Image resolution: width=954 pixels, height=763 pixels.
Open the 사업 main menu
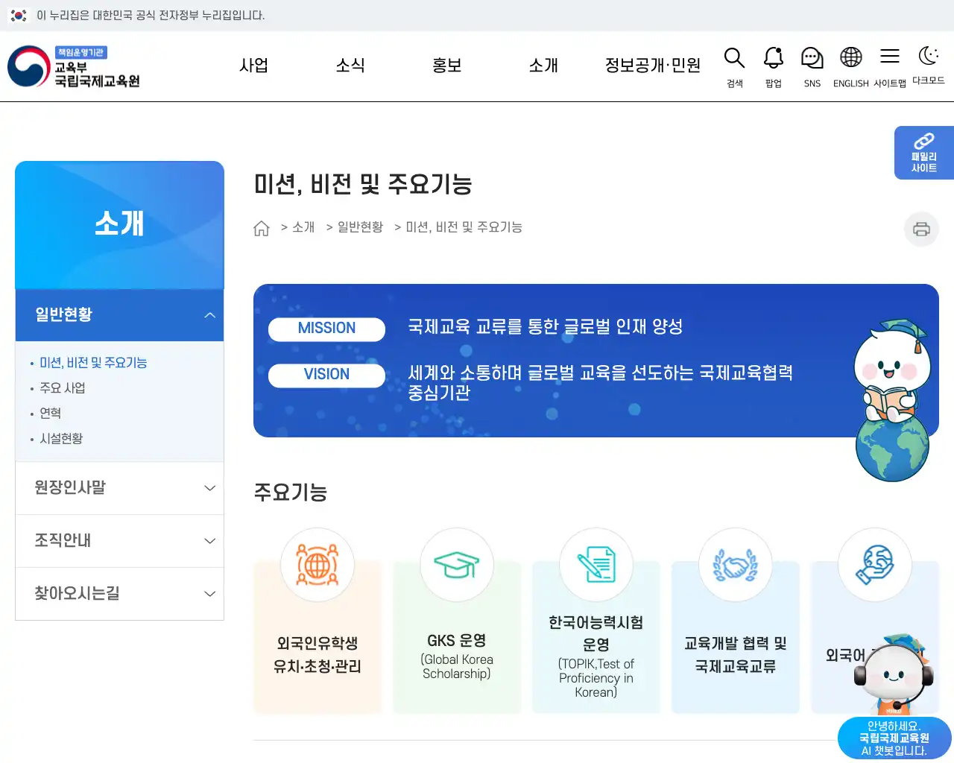(253, 66)
